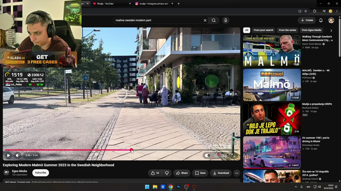This screenshot has width=341, height=191.
Task: Start voice search with the microphone icon
Action: (226, 20)
